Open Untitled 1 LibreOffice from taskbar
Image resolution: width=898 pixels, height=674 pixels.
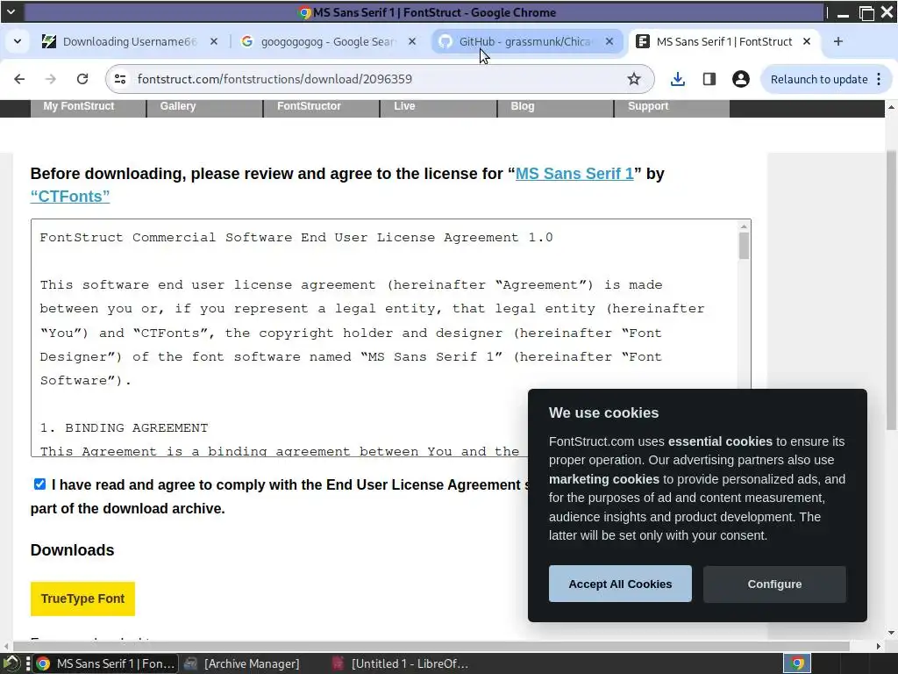point(400,663)
